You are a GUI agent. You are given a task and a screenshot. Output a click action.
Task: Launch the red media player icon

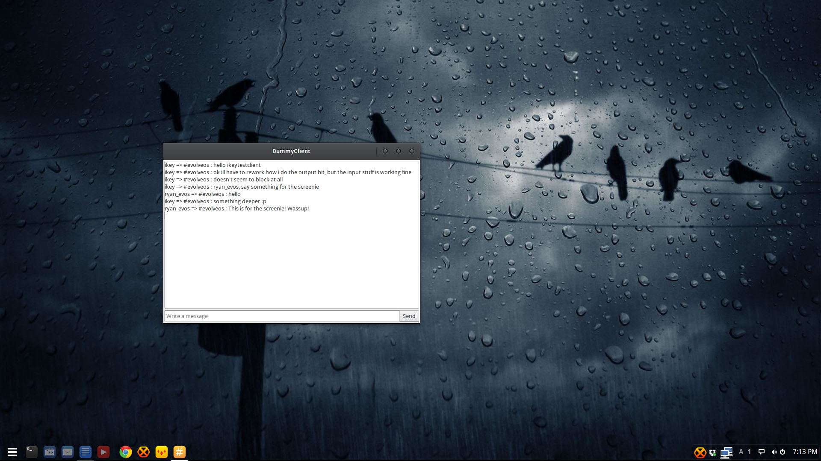pos(103,452)
